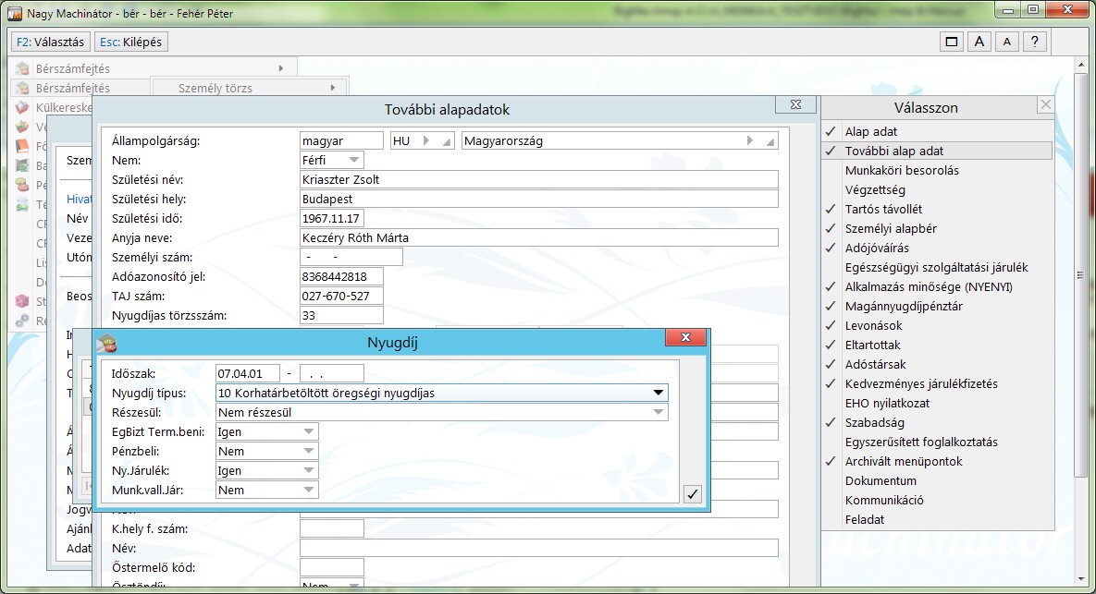Click the K.hely f. szám field
The image size is (1096, 594).
click(331, 529)
